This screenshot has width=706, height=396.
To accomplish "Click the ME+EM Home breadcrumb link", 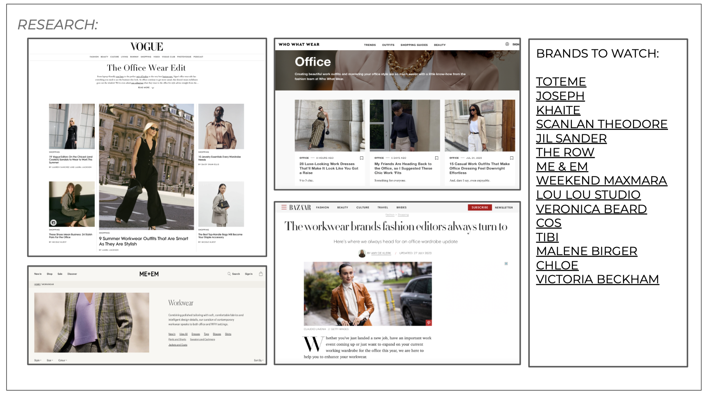I will (37, 285).
